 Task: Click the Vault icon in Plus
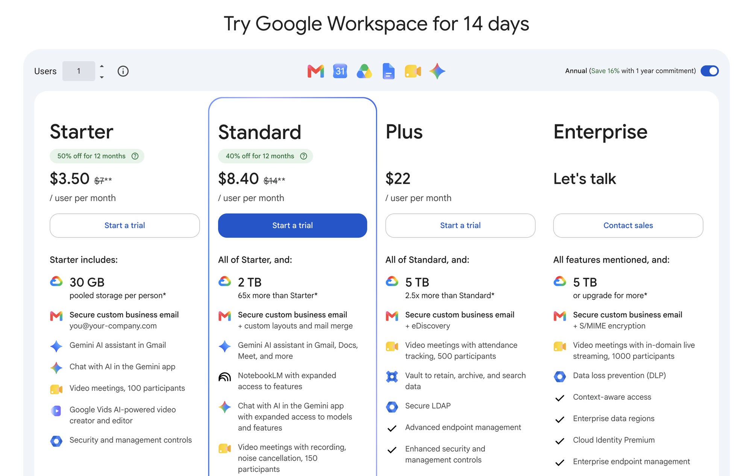392,376
